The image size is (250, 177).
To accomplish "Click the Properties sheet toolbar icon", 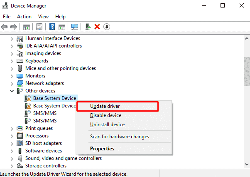I will point(39,27).
